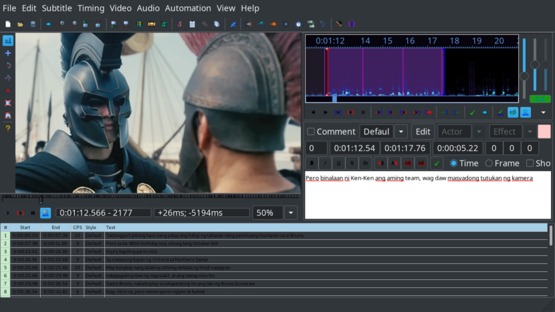Click the Default style combo box
The image size is (555, 312).
coord(376,132)
